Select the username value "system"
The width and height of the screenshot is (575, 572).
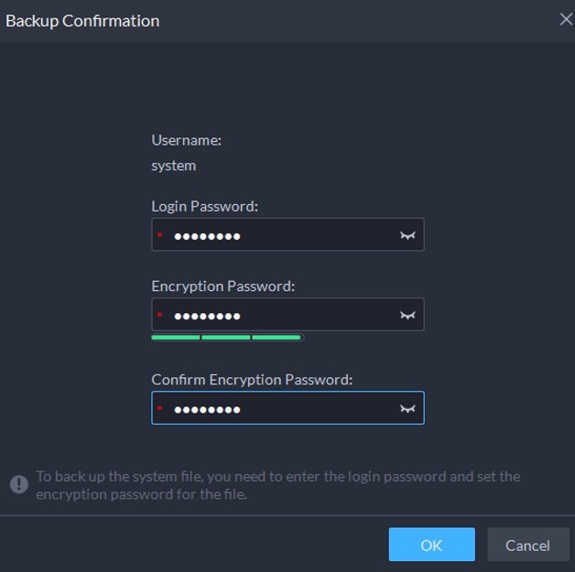tap(173, 166)
